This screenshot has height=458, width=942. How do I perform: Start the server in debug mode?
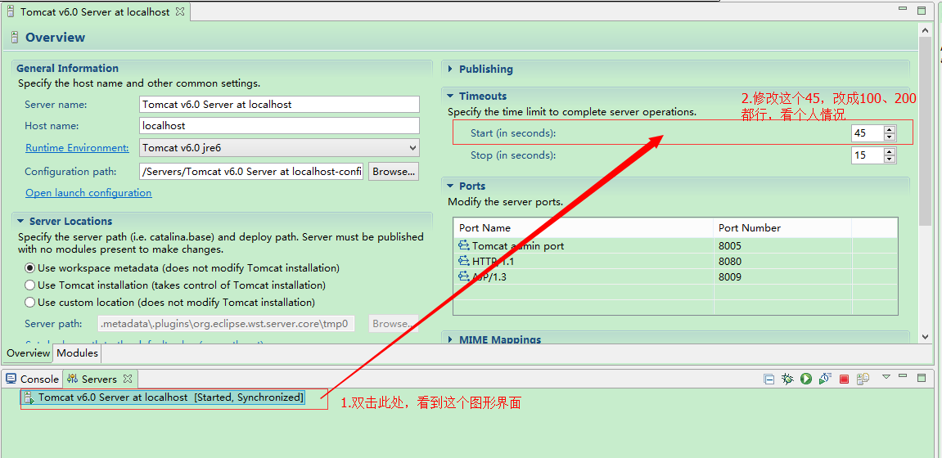pyautogui.click(x=787, y=379)
